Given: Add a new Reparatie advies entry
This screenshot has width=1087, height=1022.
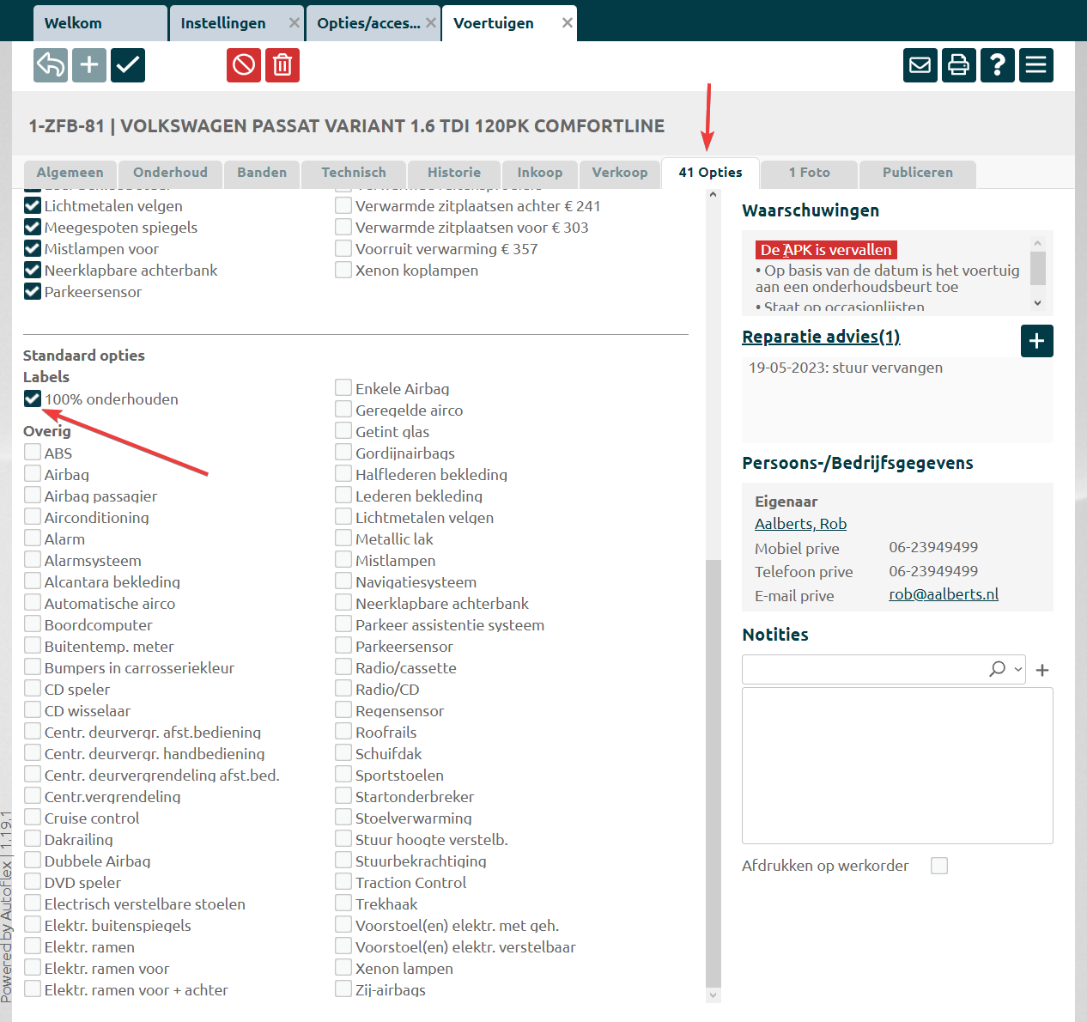Looking at the screenshot, I should (1036, 341).
